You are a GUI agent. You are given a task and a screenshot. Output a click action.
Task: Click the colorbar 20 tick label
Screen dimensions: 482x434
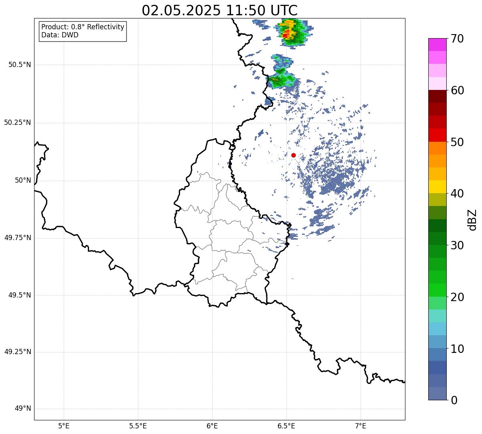click(x=457, y=297)
